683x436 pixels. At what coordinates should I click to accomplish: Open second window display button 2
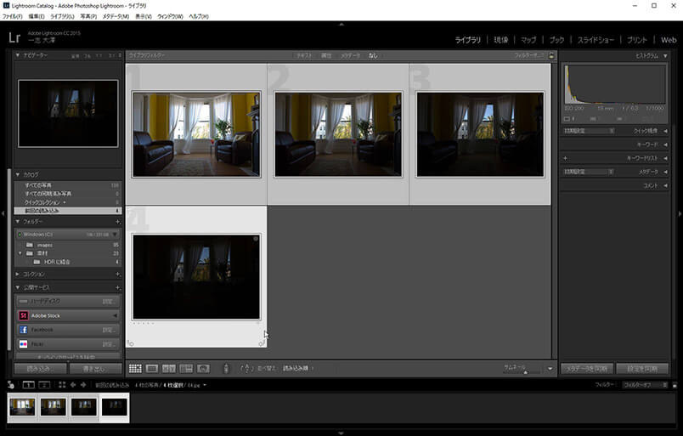(44, 385)
